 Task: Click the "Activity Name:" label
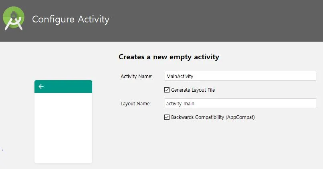point(136,76)
